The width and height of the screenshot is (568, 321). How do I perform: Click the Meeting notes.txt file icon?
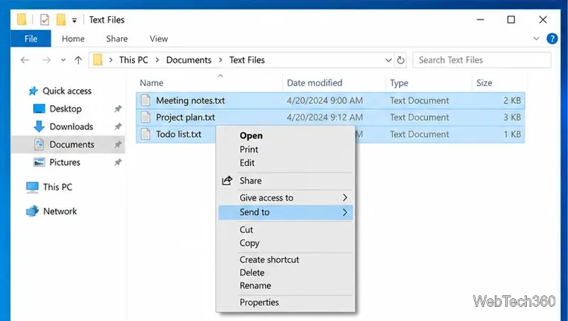146,100
